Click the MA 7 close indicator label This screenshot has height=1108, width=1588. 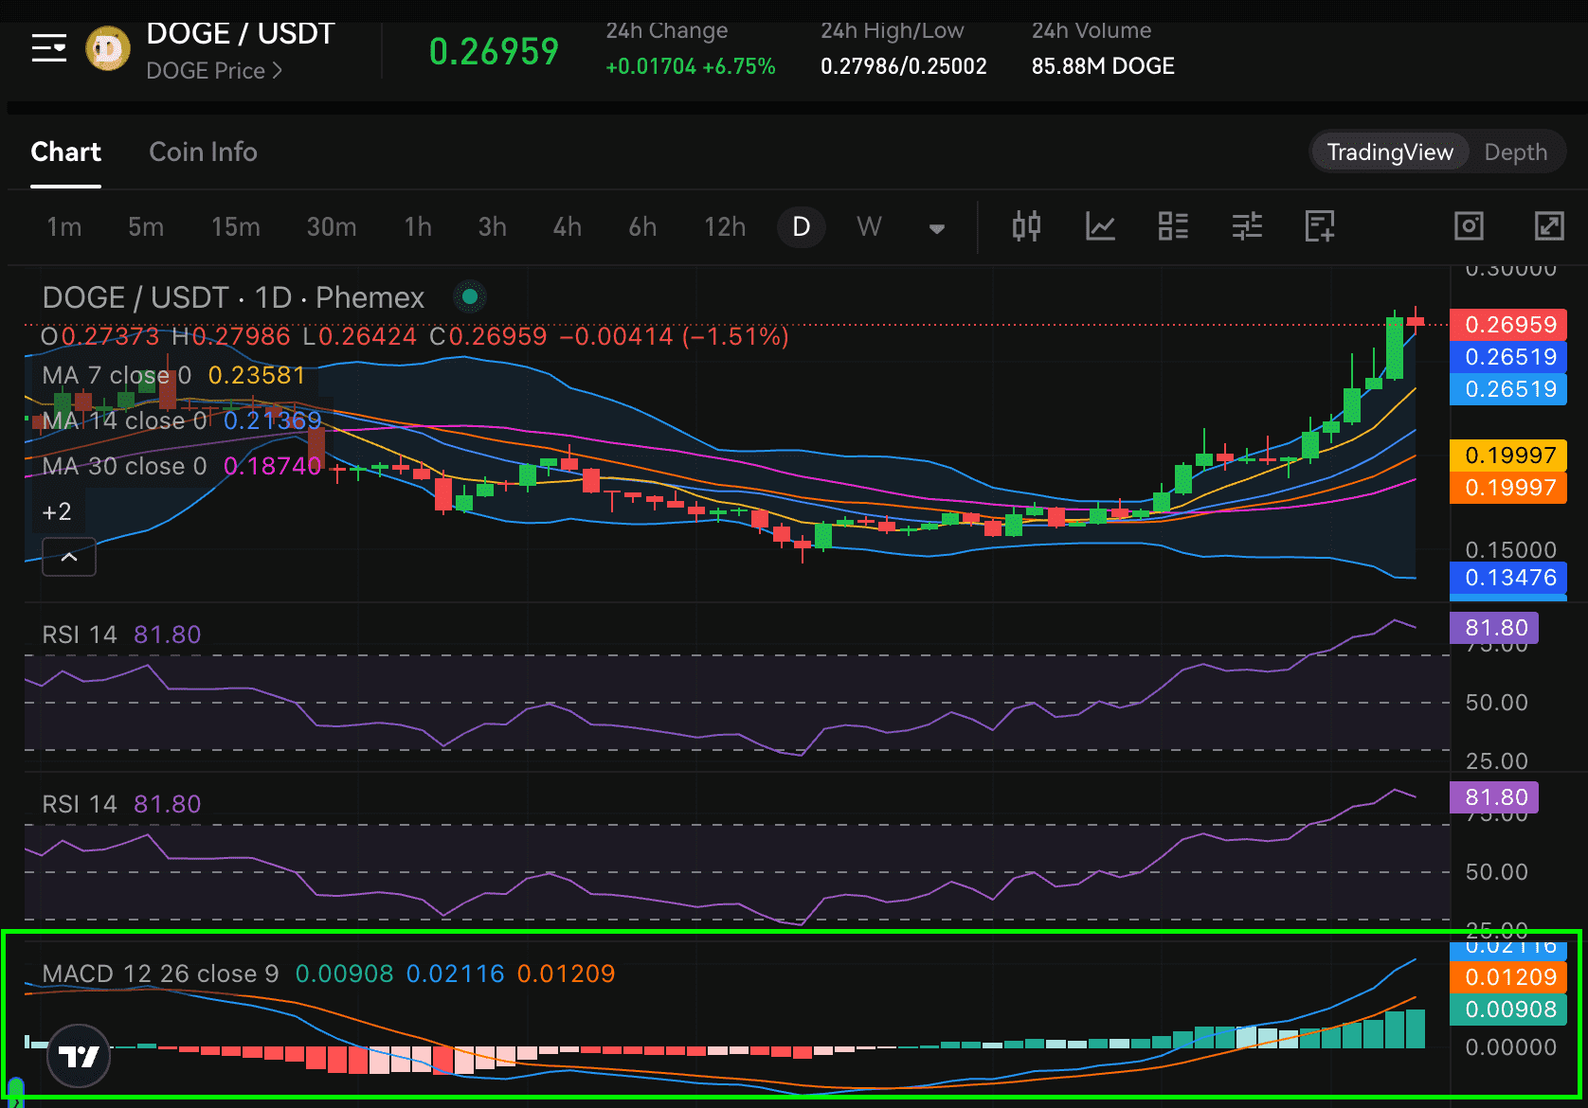(117, 376)
